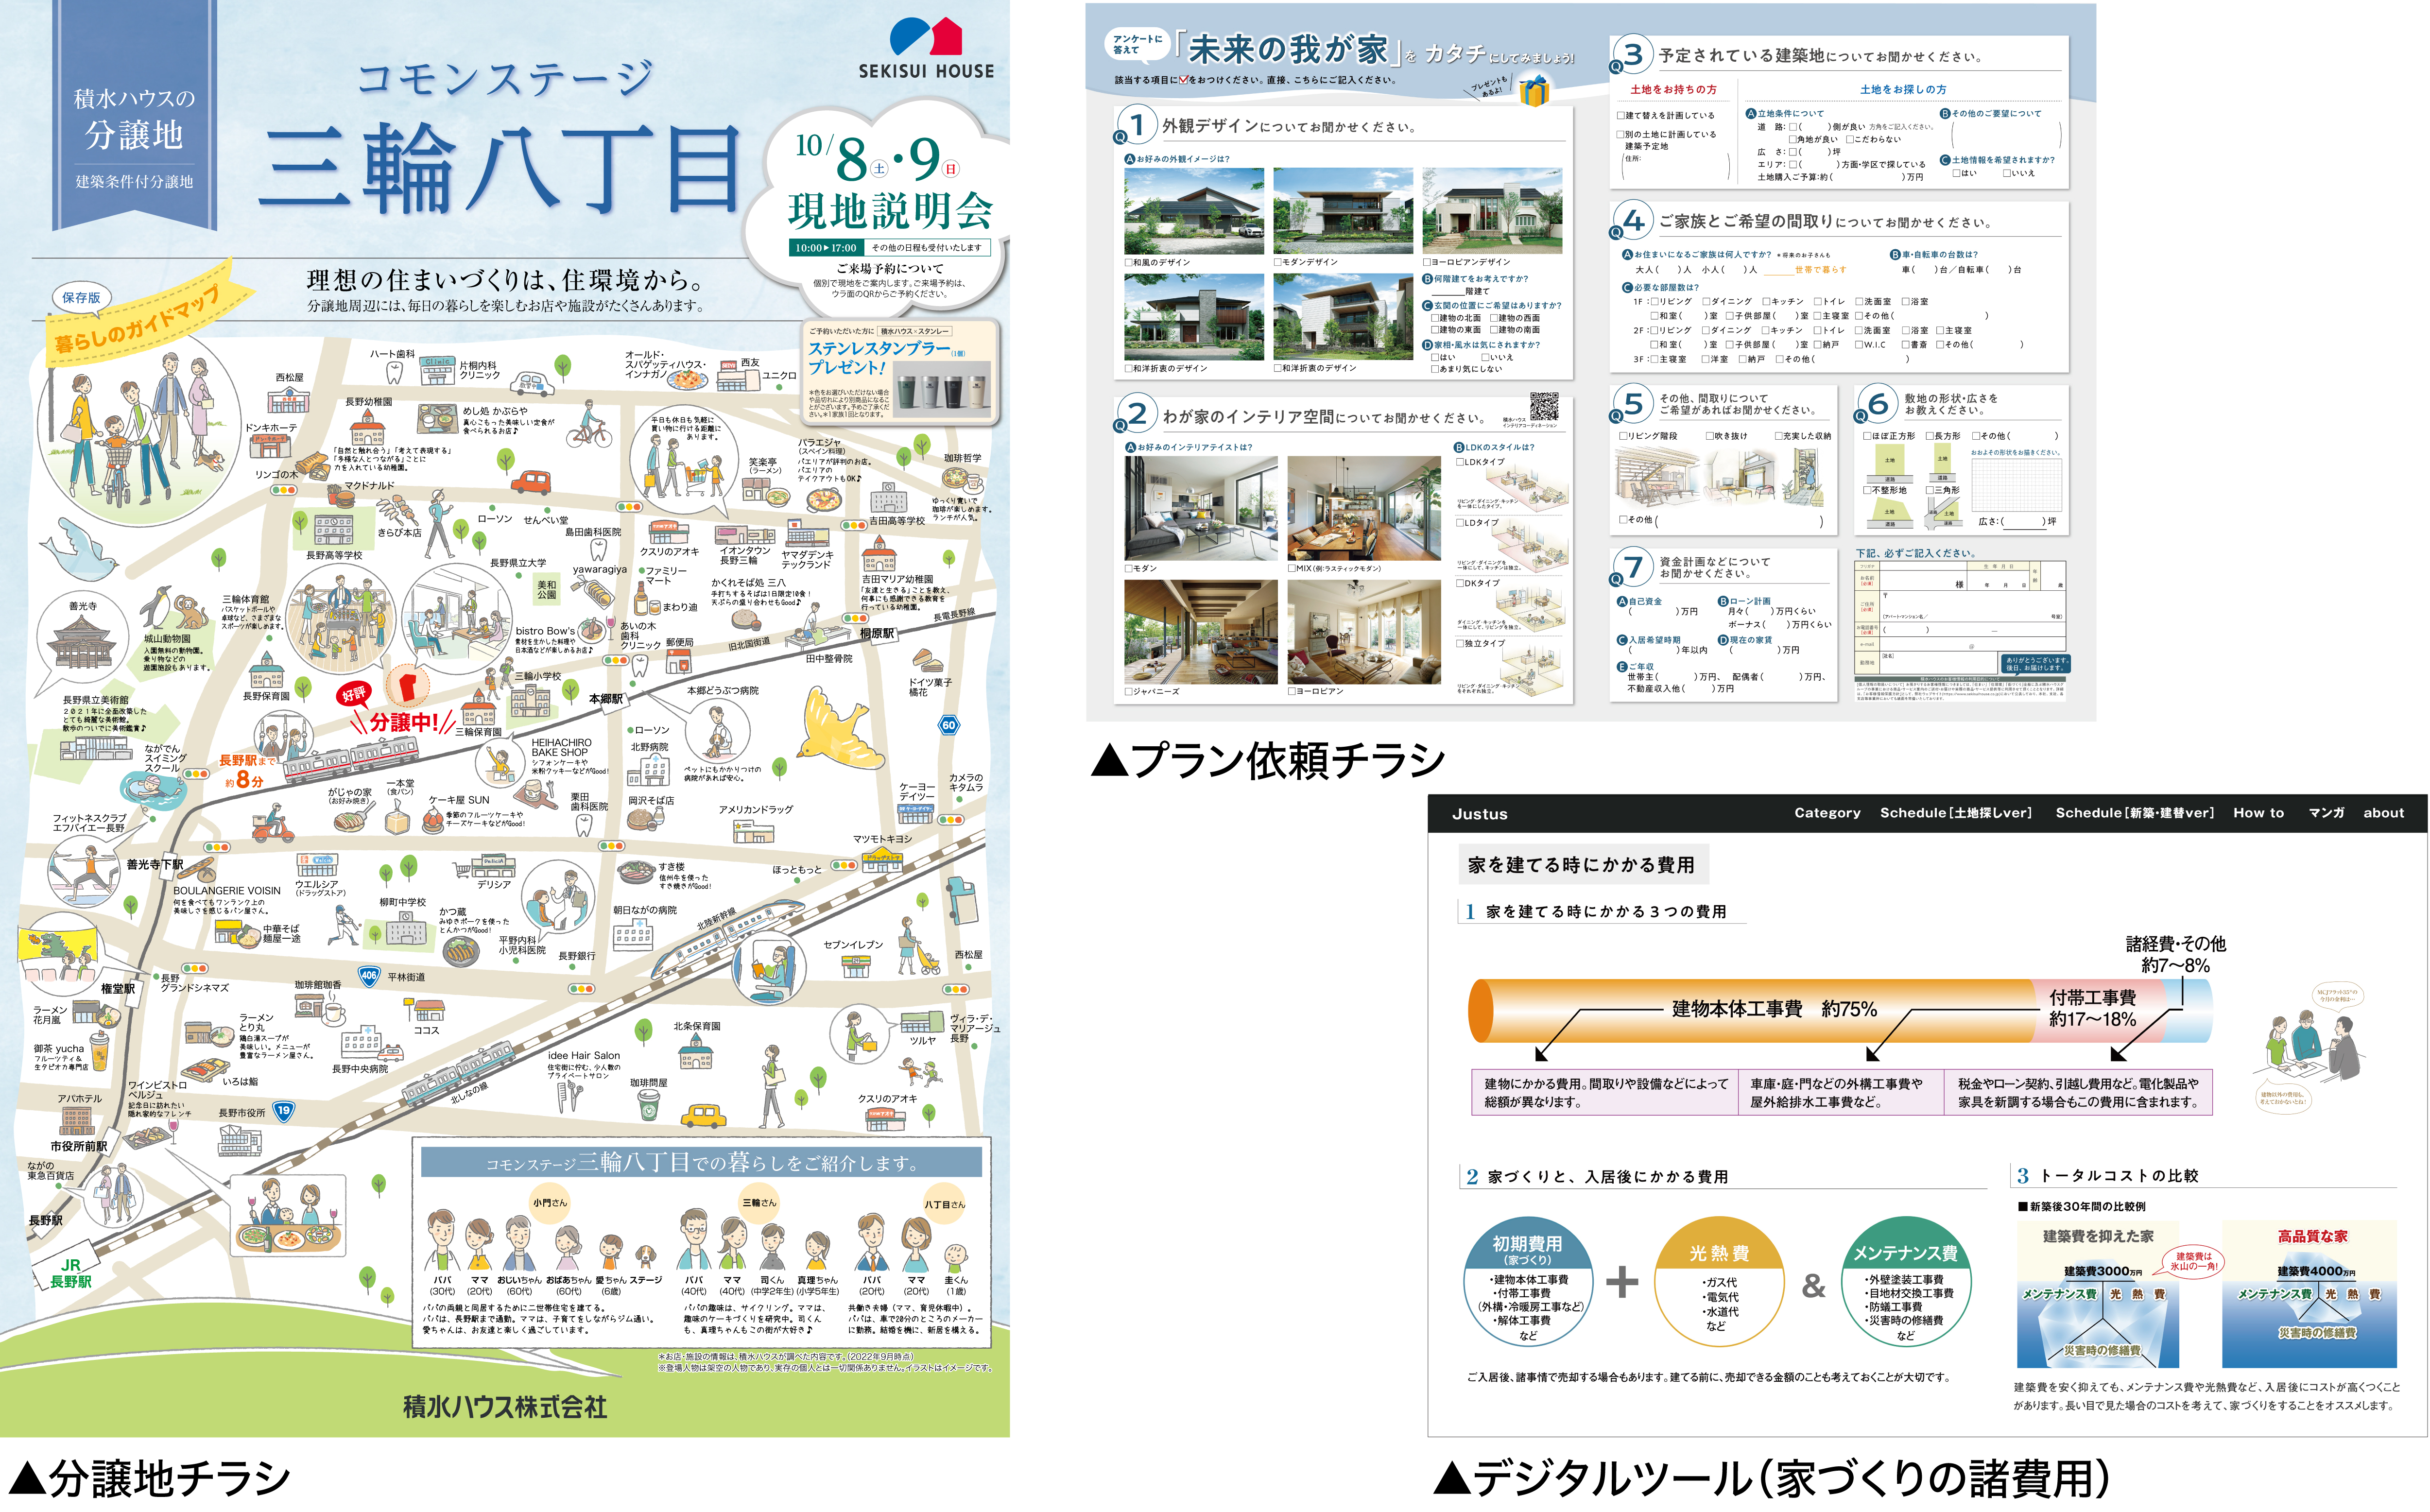Viewport: 2430px width, 1512px height.
Task: Click the 善光寺下駅 station label
Action: (154, 864)
